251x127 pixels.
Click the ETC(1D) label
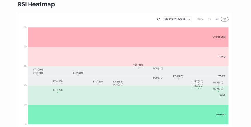click(198, 82)
